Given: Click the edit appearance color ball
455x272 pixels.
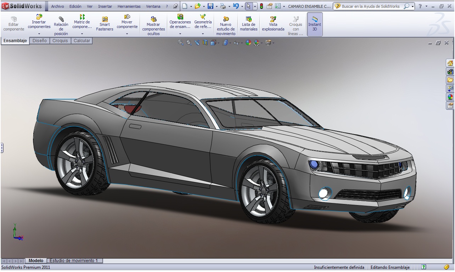Looking at the screenshot, I should point(248,43).
